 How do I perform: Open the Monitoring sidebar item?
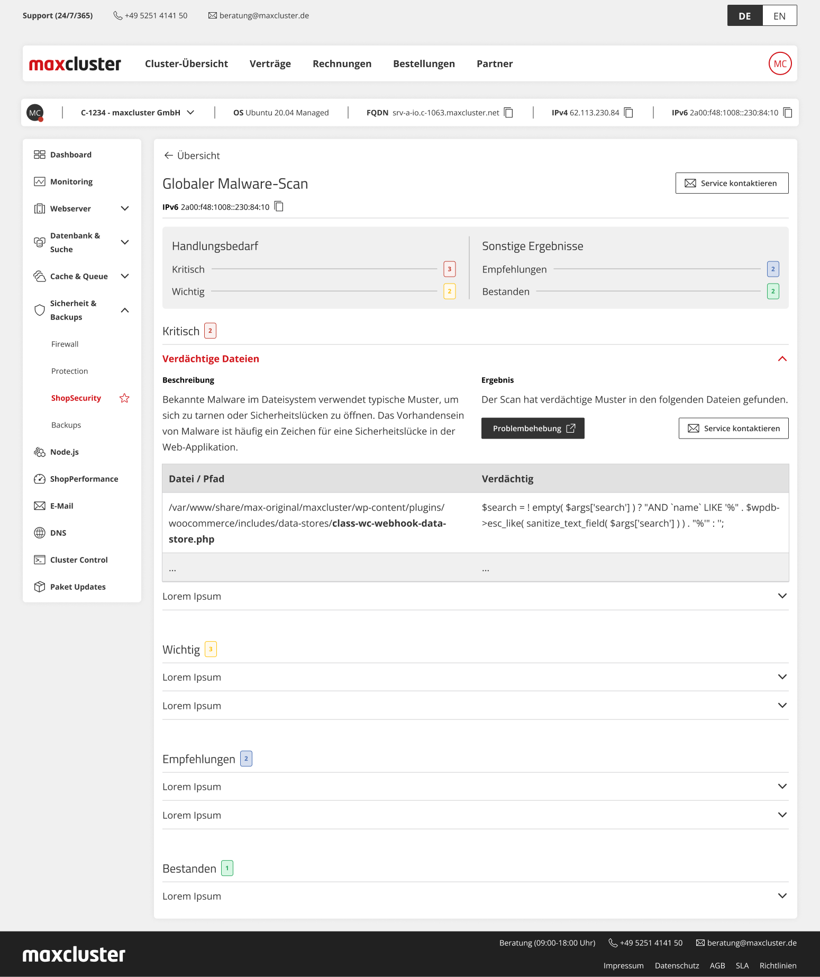[x=71, y=181]
